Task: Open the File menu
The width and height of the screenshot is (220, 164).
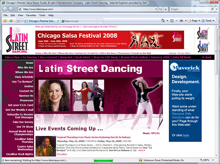Action: 6,15
